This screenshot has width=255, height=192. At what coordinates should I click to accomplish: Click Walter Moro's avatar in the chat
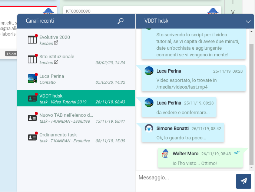pos(166,153)
